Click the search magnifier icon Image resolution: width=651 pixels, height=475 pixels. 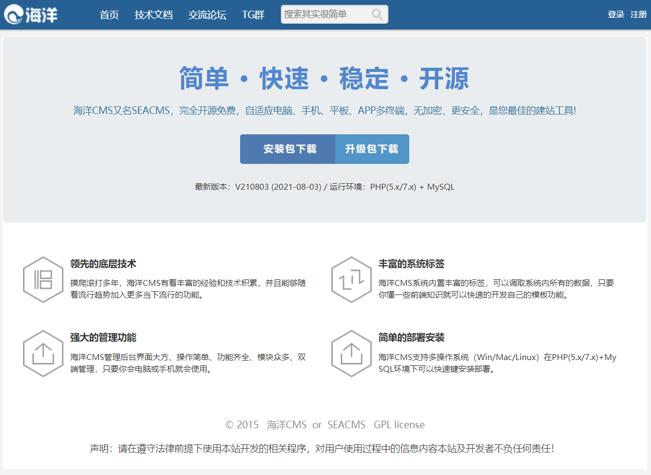(x=377, y=15)
